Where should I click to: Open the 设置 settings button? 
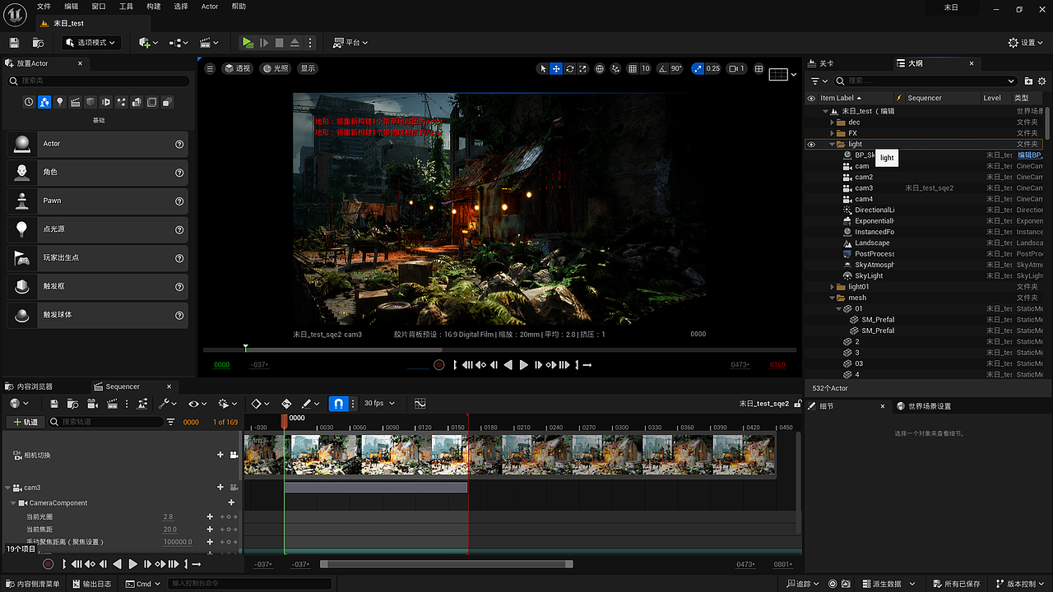(1027, 43)
